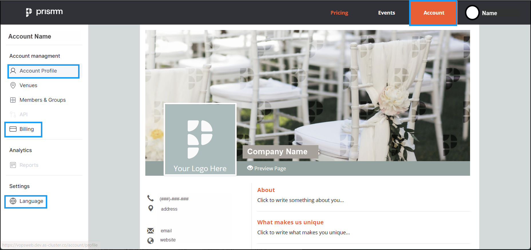
Task: Click to write something about you
Action: 300,200
